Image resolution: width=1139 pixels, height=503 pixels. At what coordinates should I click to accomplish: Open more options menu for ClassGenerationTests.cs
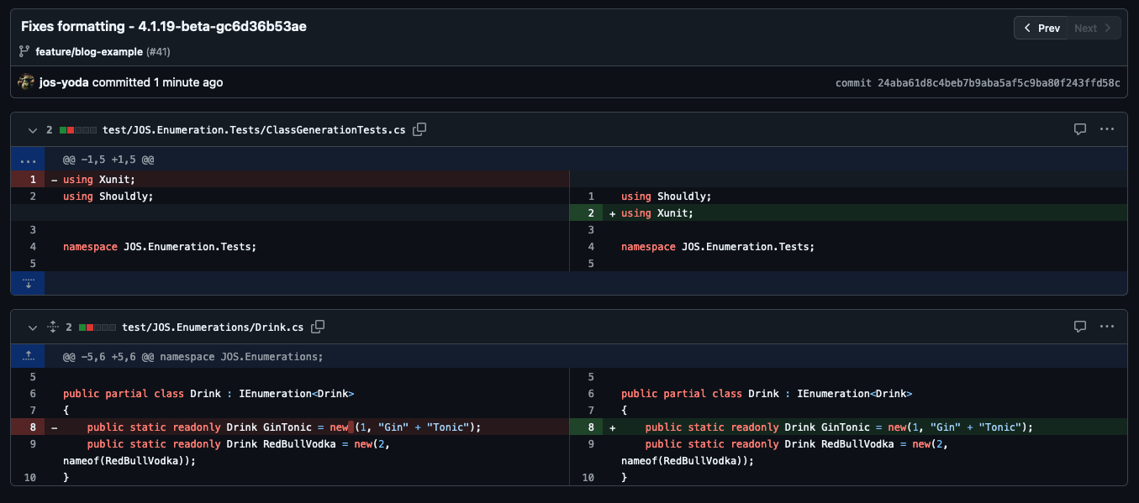pyautogui.click(x=1107, y=128)
